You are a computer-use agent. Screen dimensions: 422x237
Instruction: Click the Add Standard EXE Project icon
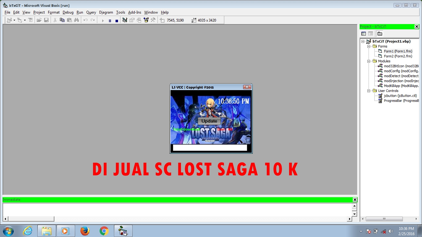point(9,20)
